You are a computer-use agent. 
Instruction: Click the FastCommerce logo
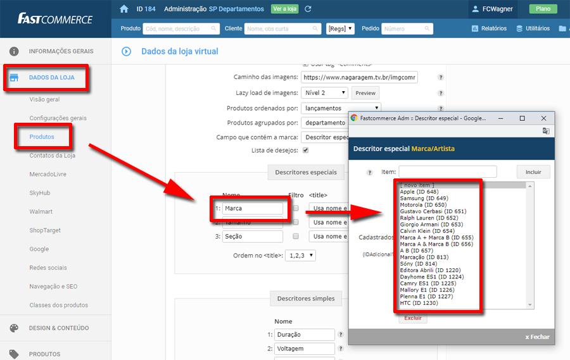click(55, 18)
